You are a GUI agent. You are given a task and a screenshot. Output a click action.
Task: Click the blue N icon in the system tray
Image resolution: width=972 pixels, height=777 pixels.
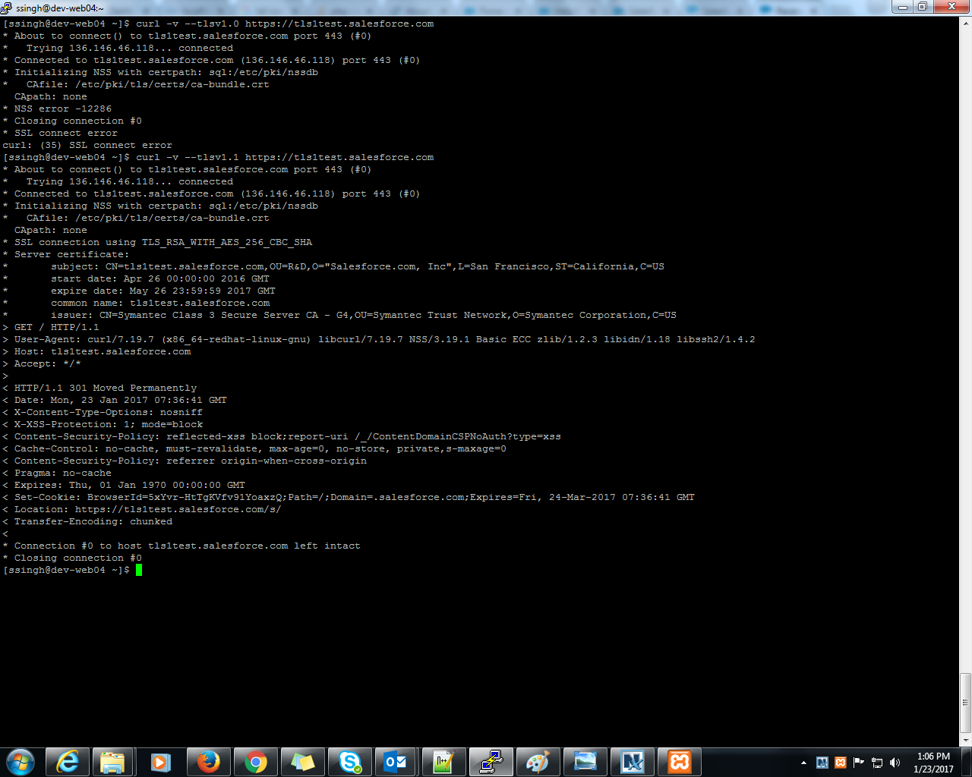822,763
